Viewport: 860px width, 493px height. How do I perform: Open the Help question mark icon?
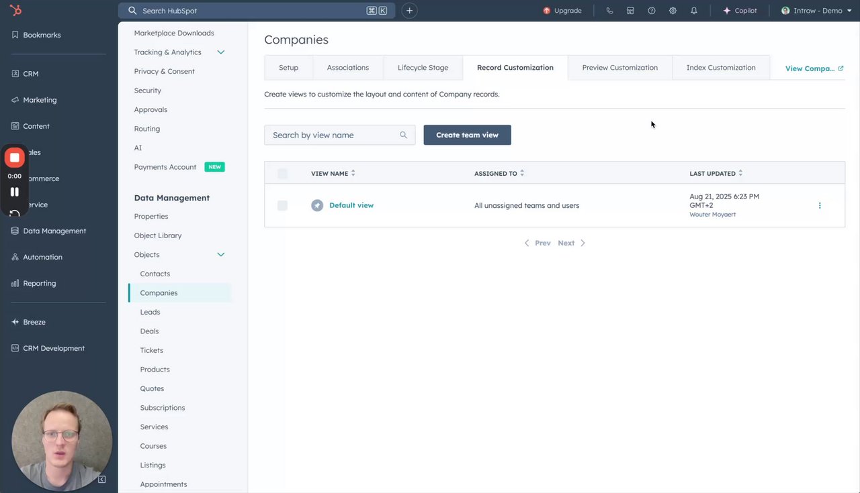click(652, 11)
